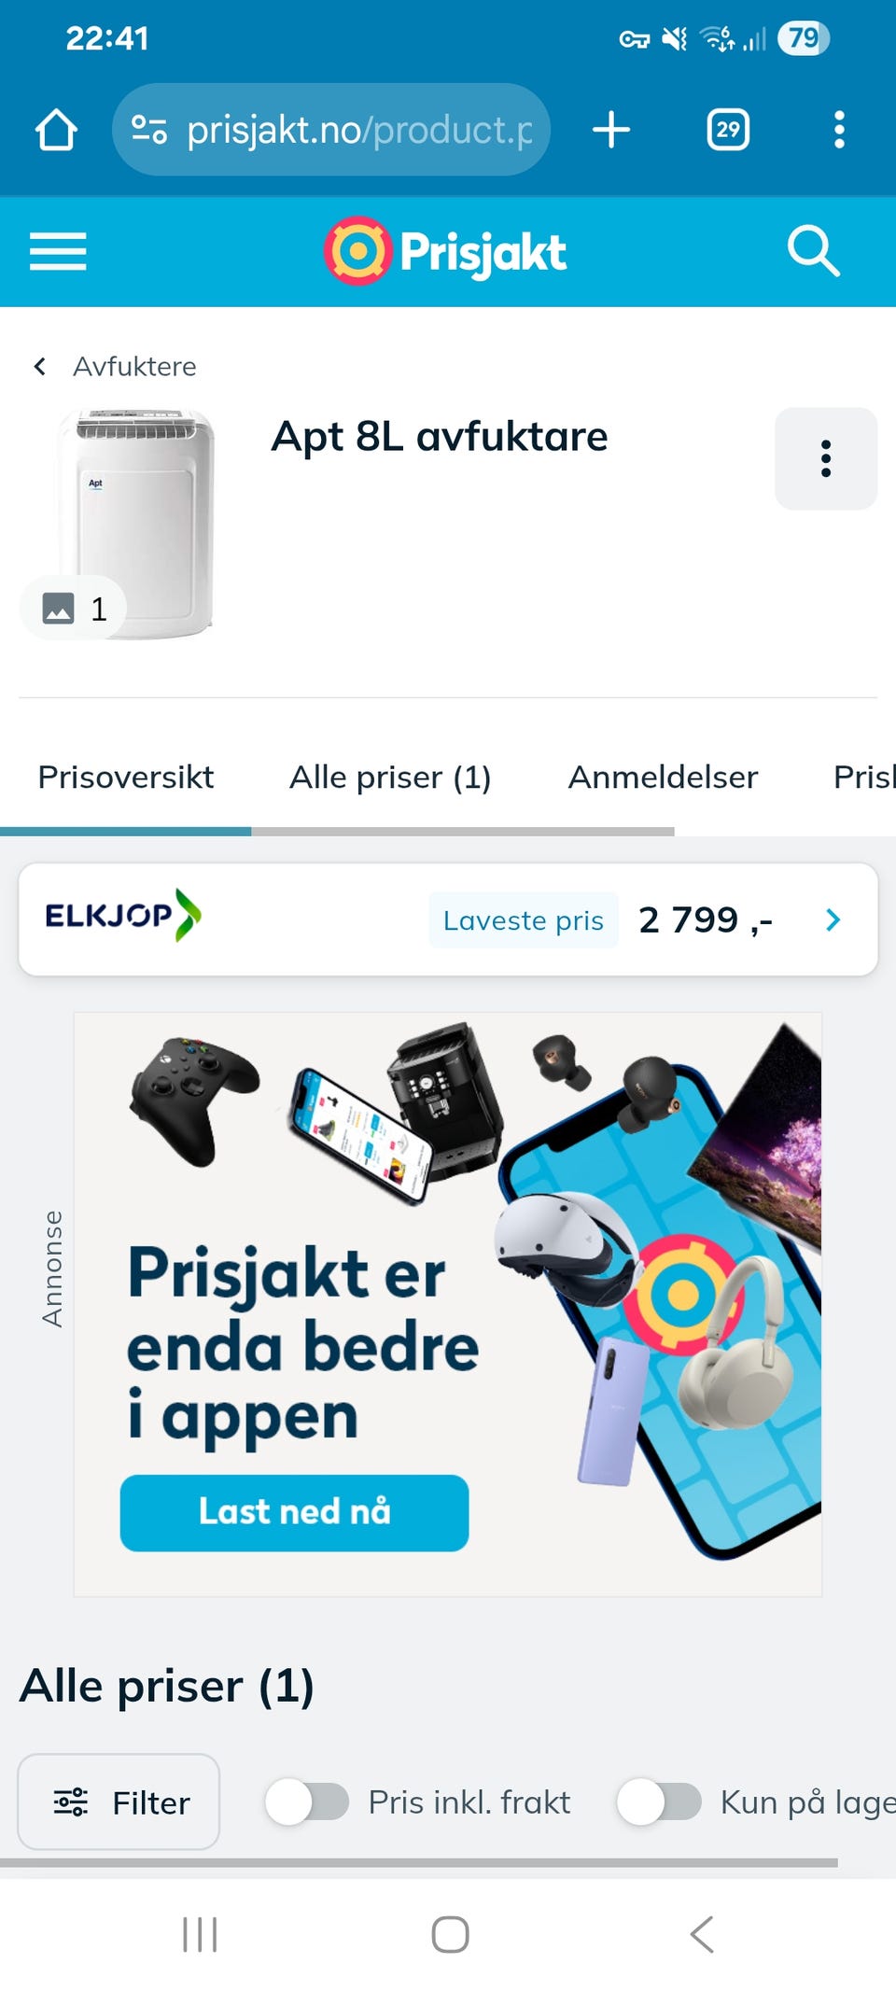This screenshot has height=1991, width=896.
Task: Go to browser home page icon
Action: point(56,130)
